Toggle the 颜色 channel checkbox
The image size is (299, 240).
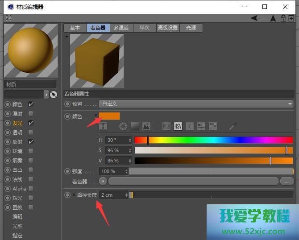pos(31,104)
